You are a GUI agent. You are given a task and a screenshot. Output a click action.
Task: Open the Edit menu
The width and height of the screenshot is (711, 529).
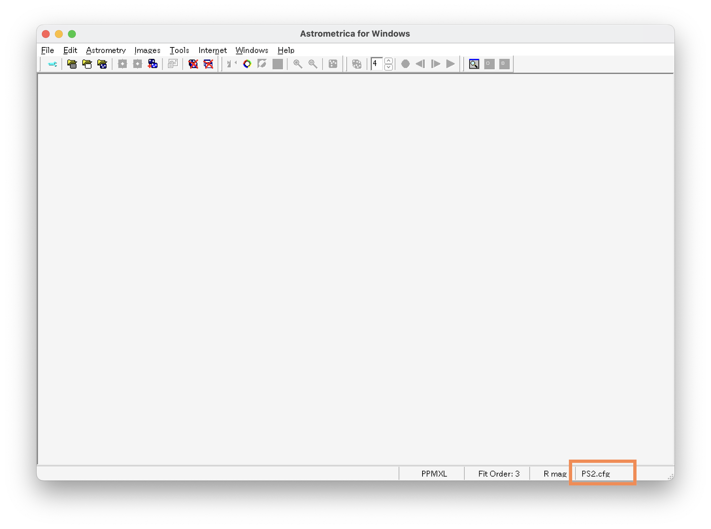(x=70, y=50)
